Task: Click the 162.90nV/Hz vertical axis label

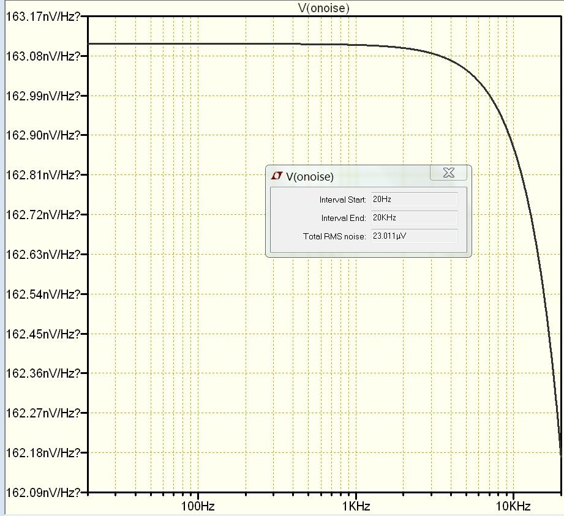Action: click(x=43, y=135)
